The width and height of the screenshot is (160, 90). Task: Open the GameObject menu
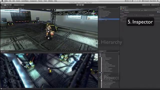click(x=25, y=1)
